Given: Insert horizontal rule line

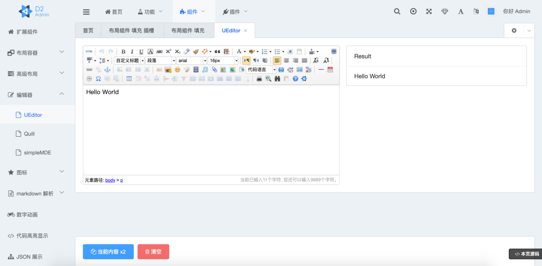Looking at the screenshot, I should tap(321, 70).
